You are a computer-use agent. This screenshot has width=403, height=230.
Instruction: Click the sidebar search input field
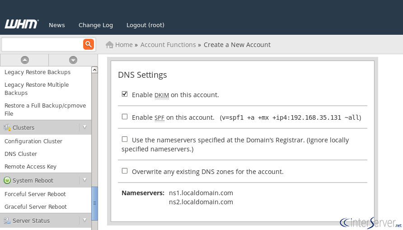[x=42, y=44]
